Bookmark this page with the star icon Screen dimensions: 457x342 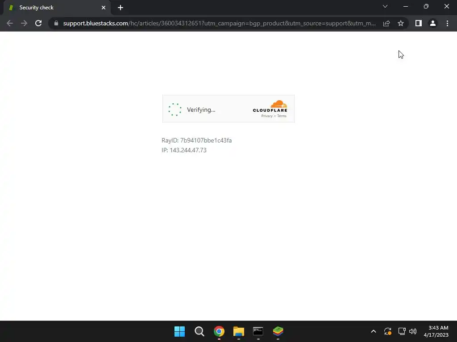pos(401,23)
